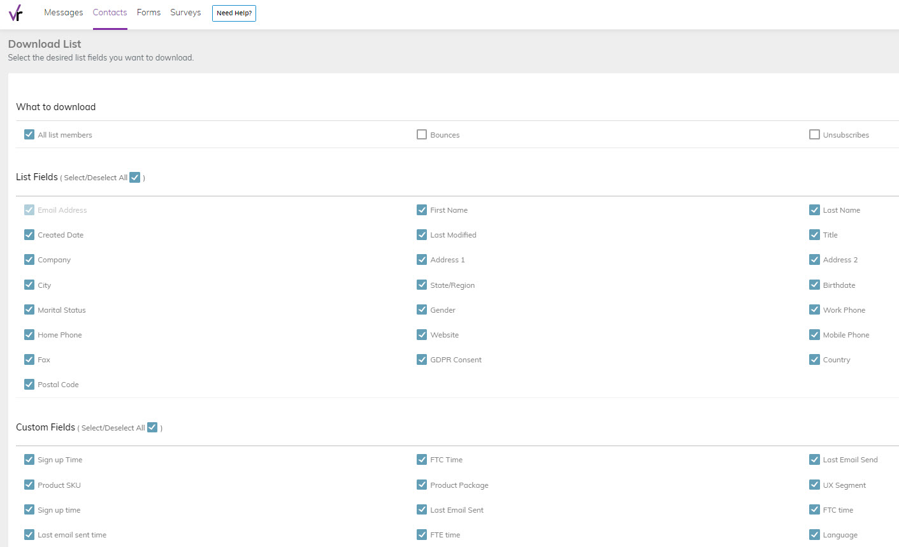Disable the lowercase FTC time checkbox

[814, 509]
